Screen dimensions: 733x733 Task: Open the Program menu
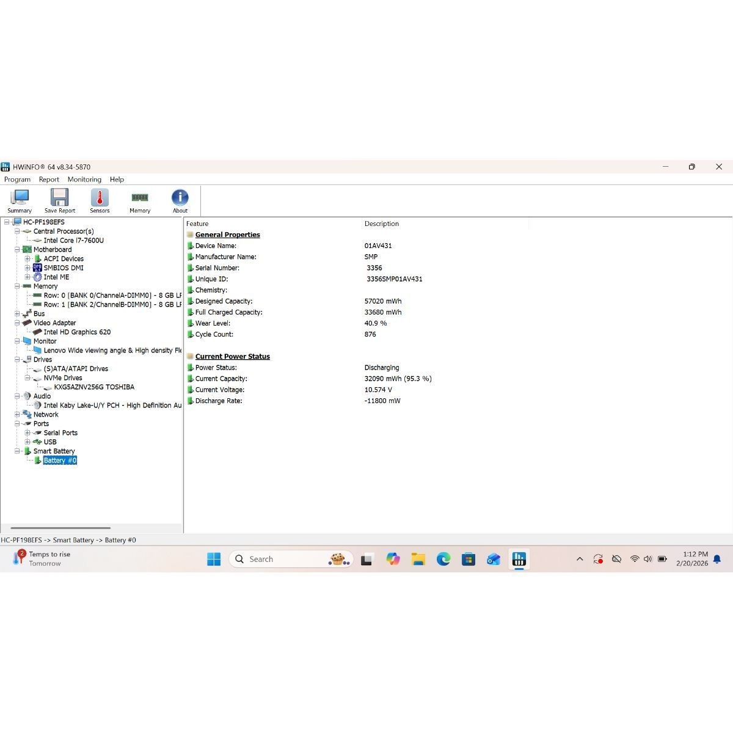pyautogui.click(x=17, y=180)
